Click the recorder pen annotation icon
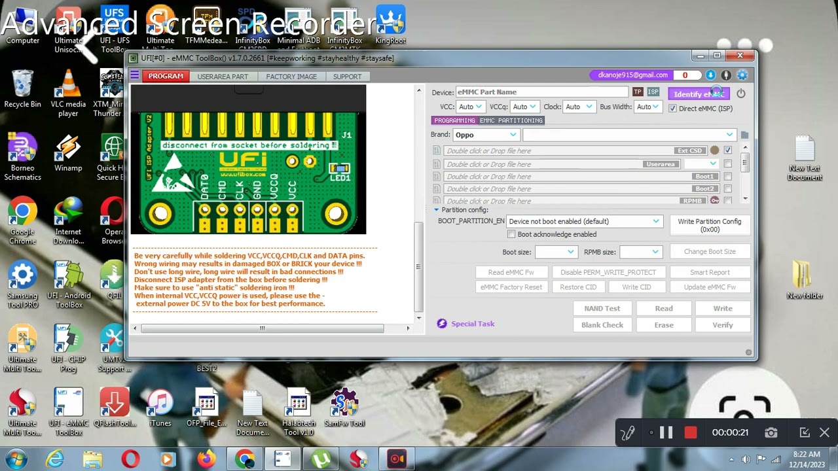Screen dimensions: 838x471 pos(627,432)
